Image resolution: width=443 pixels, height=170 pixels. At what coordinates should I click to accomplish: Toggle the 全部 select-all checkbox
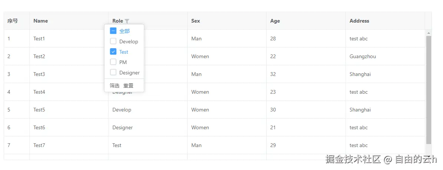(113, 31)
